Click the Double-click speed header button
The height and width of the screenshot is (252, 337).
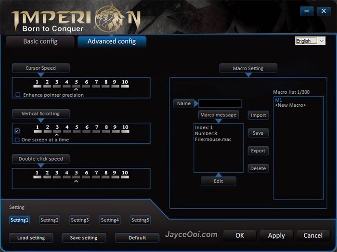pos(40,159)
